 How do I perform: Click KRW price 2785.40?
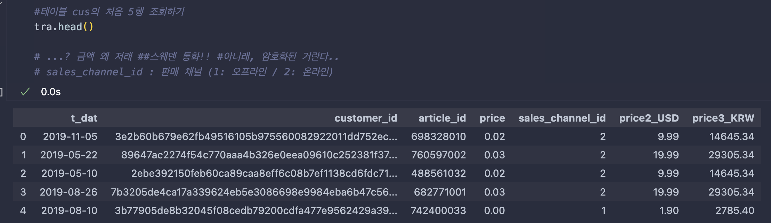click(x=735, y=210)
